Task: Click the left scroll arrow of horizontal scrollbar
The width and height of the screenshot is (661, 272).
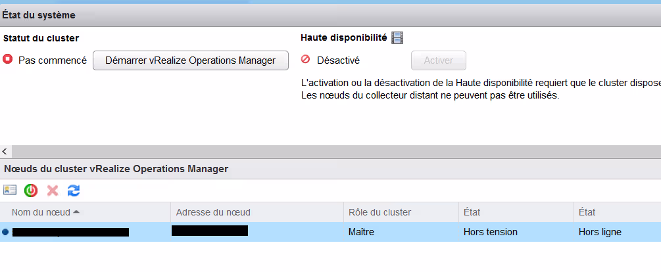Action: point(5,152)
